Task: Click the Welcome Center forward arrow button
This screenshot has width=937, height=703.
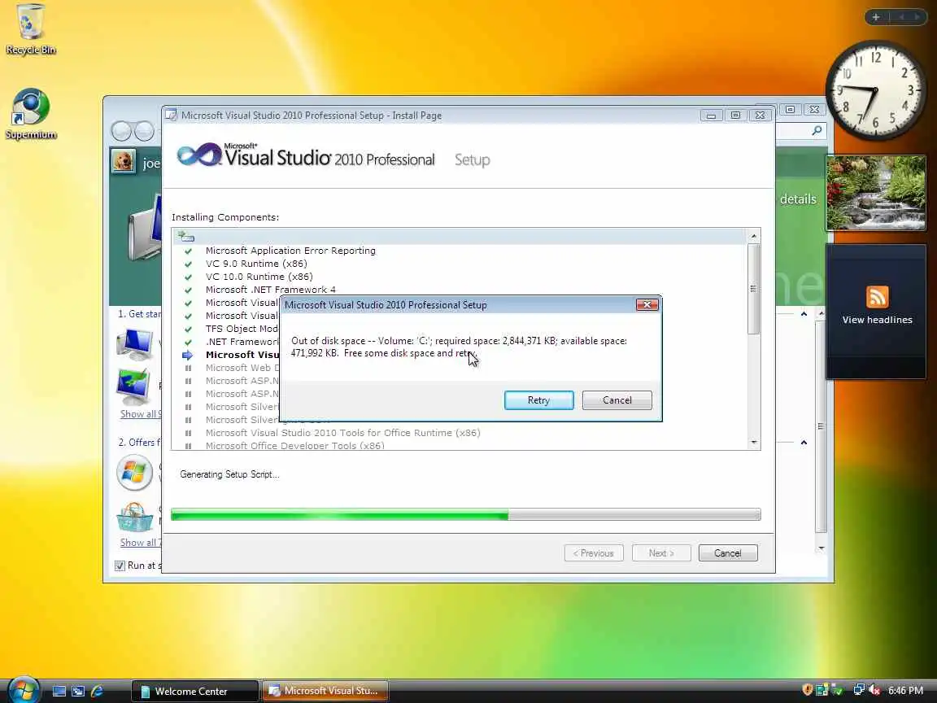Action: coord(144,131)
